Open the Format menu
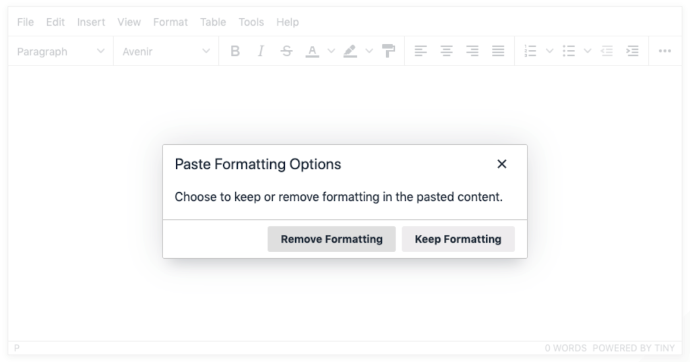 click(x=170, y=22)
